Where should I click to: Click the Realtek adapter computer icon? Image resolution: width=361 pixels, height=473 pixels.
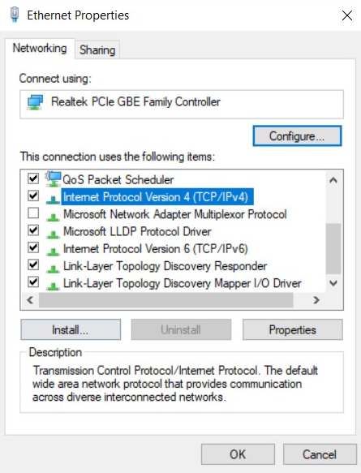click(35, 102)
